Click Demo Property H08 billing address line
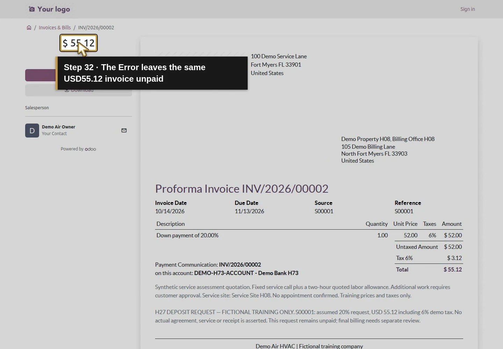Viewport: 503px width, 349px height. [388, 139]
